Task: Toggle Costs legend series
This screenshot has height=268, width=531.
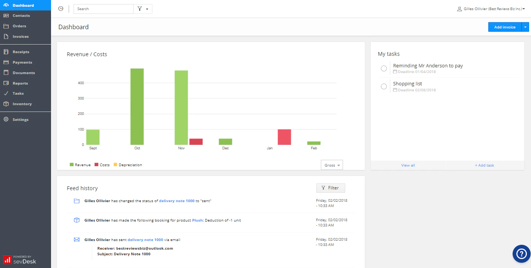Action: click(x=102, y=165)
